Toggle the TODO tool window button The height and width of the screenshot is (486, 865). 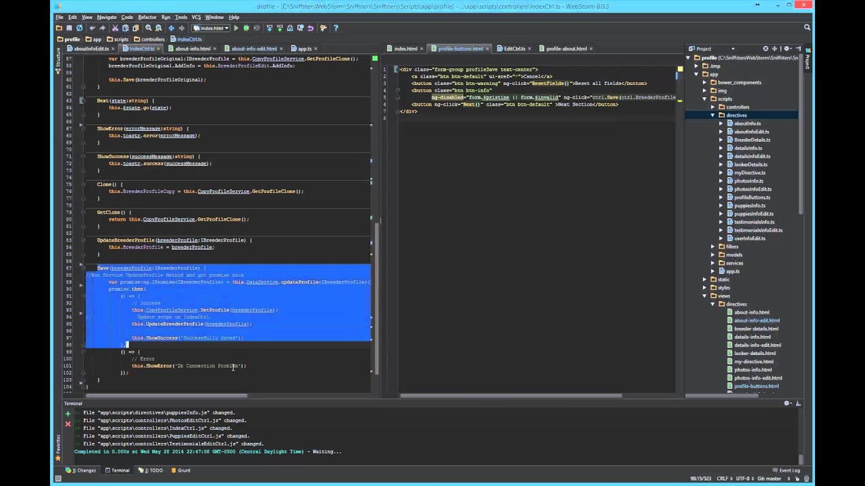point(151,470)
